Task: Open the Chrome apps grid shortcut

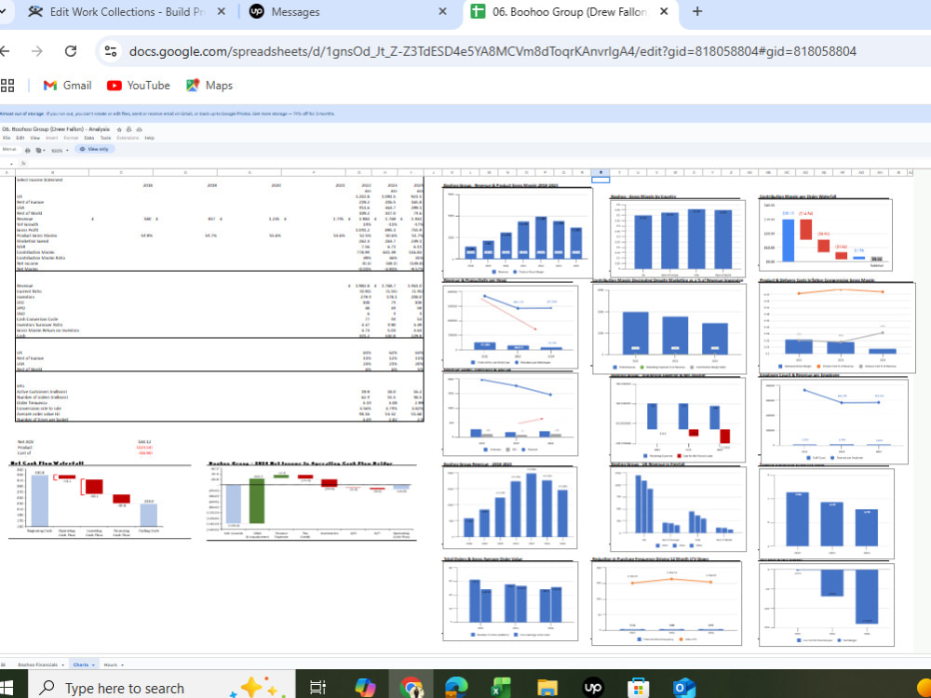Action: pyautogui.click(x=7, y=86)
